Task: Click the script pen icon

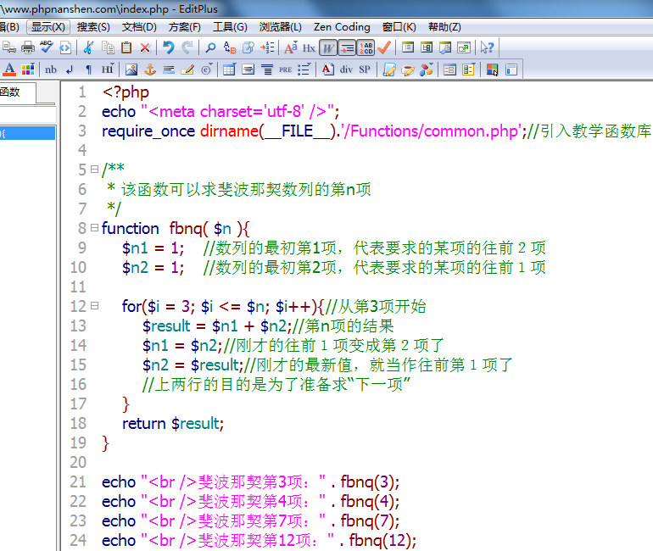Action: tap(389, 70)
